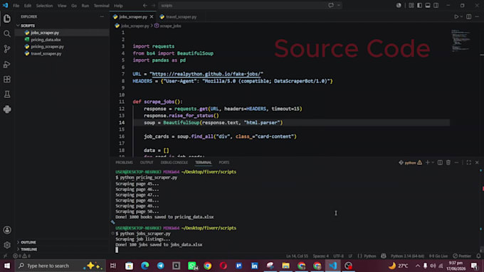Open Run and Debug view
The image size is (484, 272).
pos(7,65)
